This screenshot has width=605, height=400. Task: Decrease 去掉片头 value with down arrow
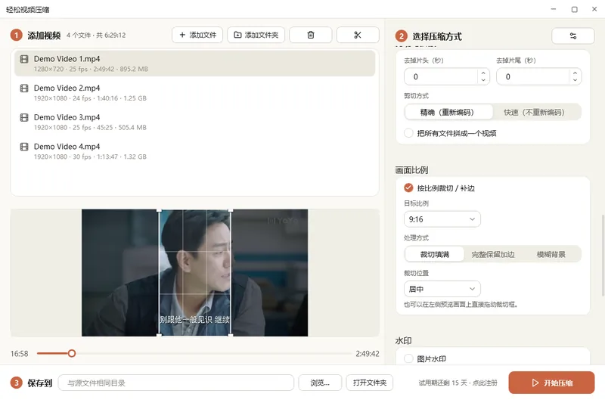(x=483, y=80)
